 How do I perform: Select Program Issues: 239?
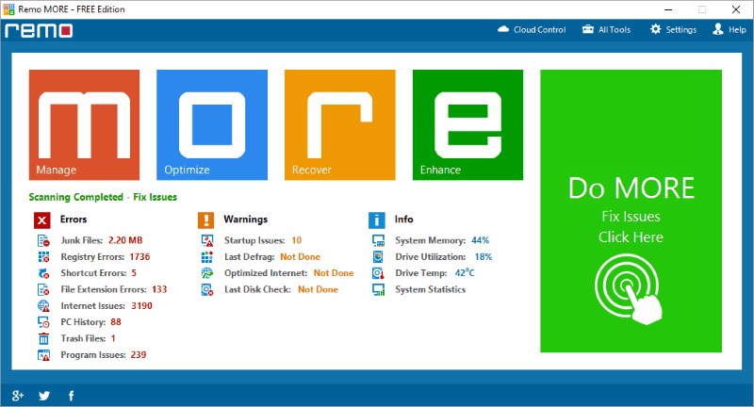(104, 354)
